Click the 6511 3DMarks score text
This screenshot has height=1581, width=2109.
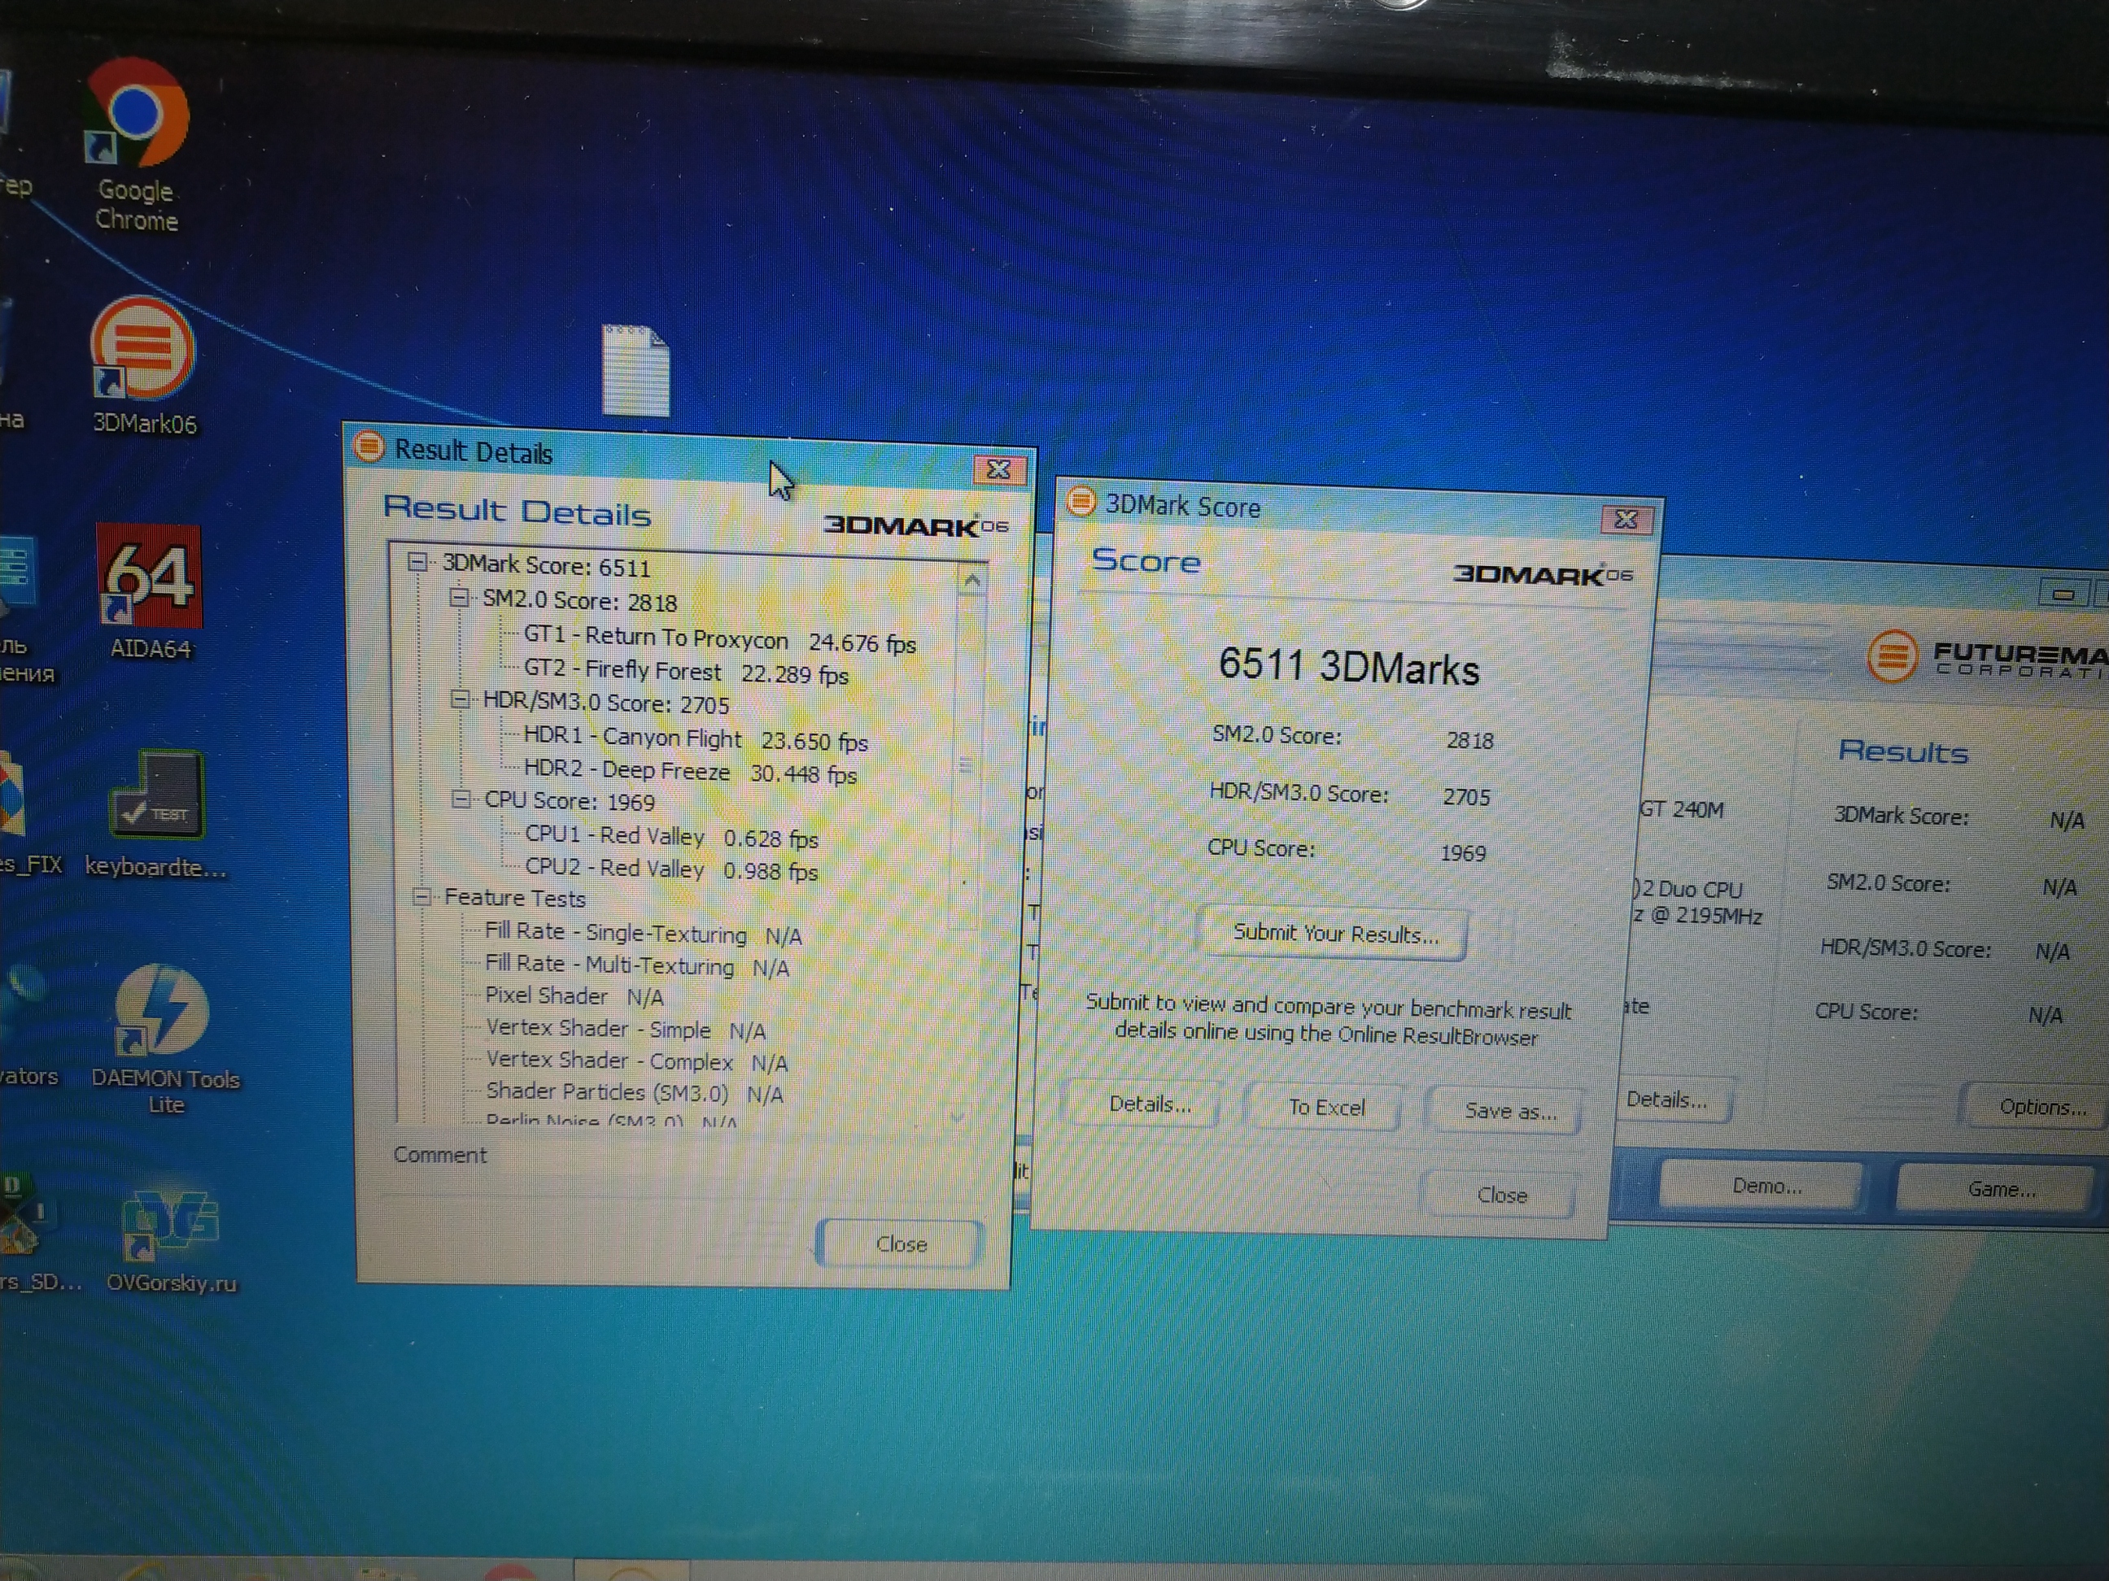(x=1348, y=667)
